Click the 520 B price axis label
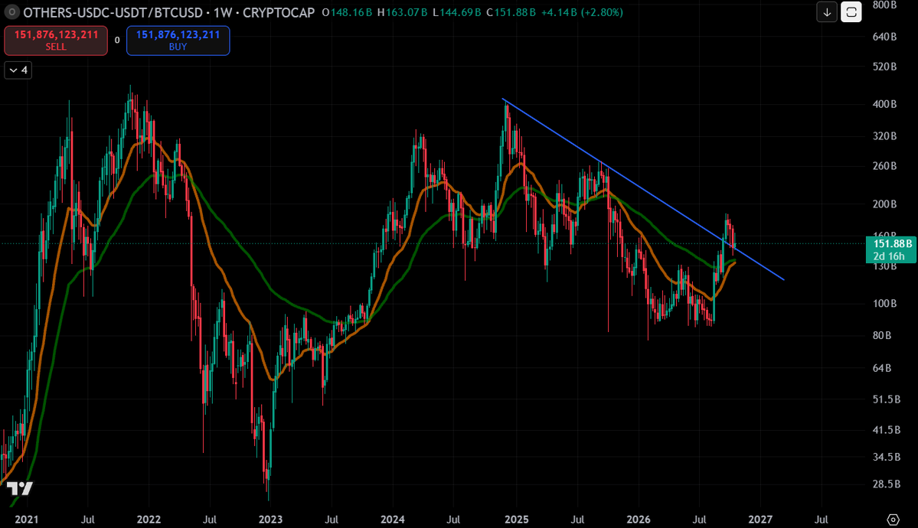The height and width of the screenshot is (528, 918). (884, 67)
